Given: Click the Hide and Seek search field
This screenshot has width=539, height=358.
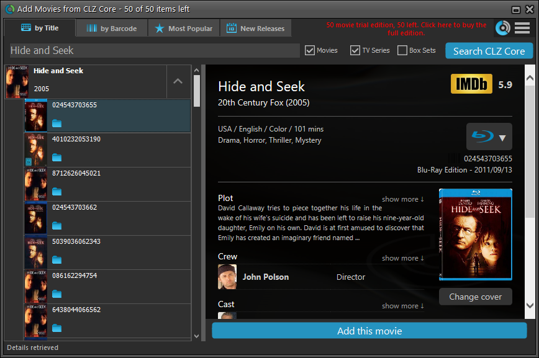Looking at the screenshot, I should (154, 50).
